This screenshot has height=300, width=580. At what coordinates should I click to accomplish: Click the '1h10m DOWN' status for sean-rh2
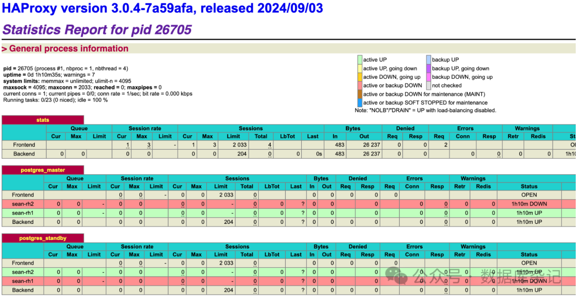coord(529,204)
